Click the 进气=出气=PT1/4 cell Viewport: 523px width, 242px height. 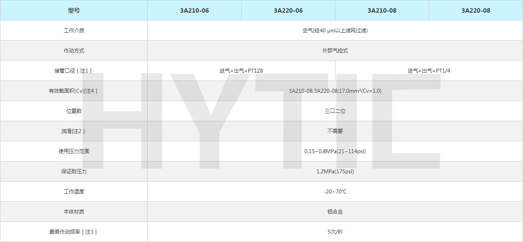tap(429, 71)
